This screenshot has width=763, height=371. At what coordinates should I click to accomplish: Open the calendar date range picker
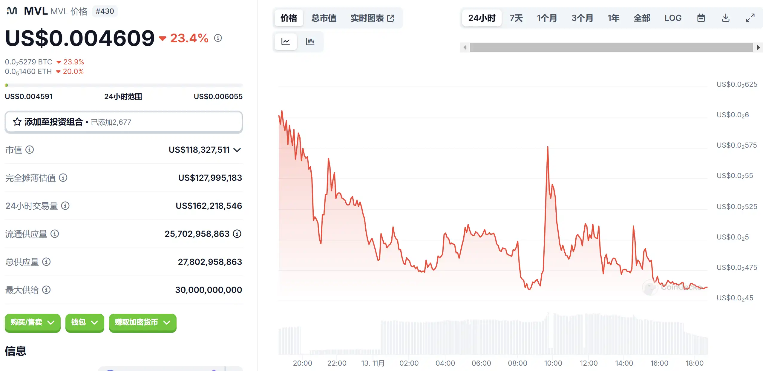[701, 18]
